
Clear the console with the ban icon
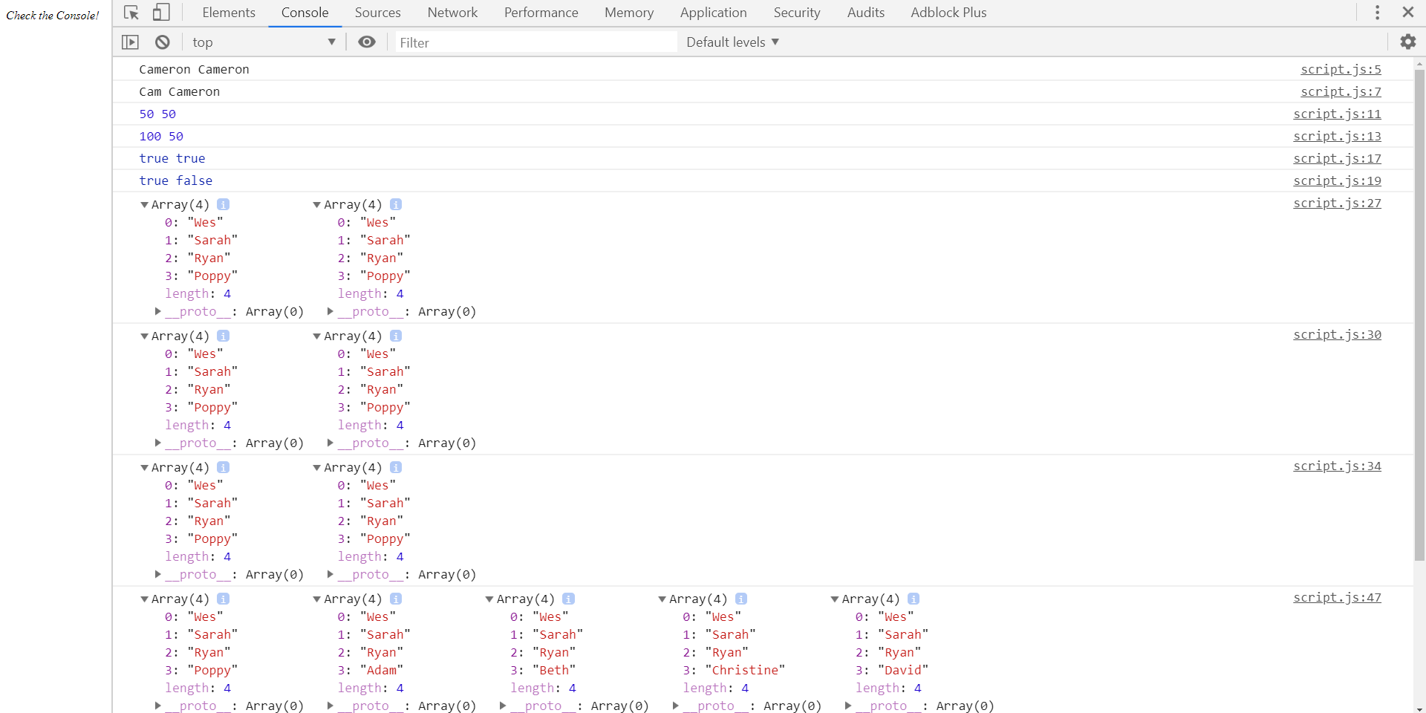163,42
